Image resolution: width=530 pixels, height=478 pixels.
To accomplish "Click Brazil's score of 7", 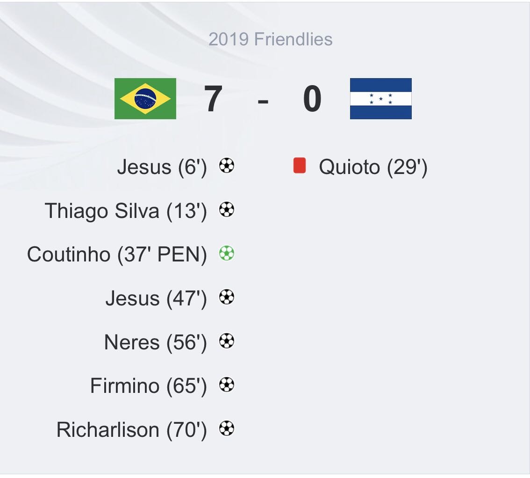I will click(213, 99).
